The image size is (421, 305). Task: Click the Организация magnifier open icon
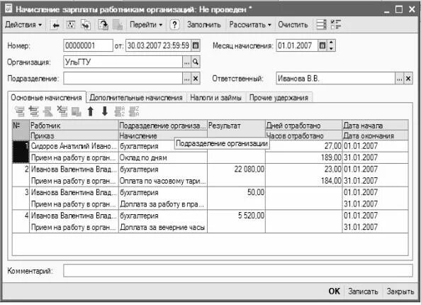(196, 62)
